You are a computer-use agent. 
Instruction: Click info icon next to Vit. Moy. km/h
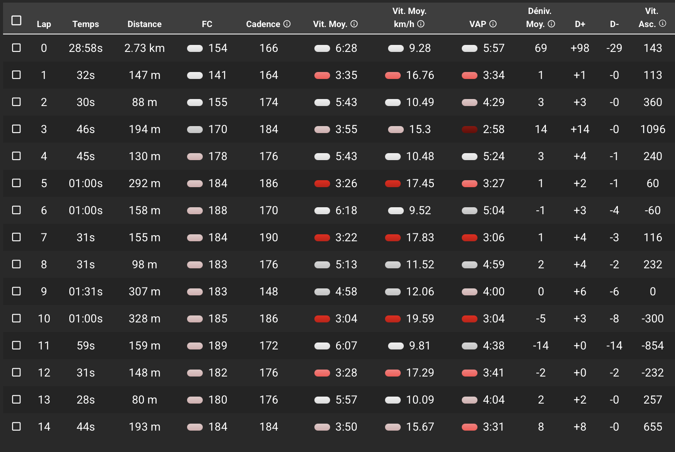(421, 24)
